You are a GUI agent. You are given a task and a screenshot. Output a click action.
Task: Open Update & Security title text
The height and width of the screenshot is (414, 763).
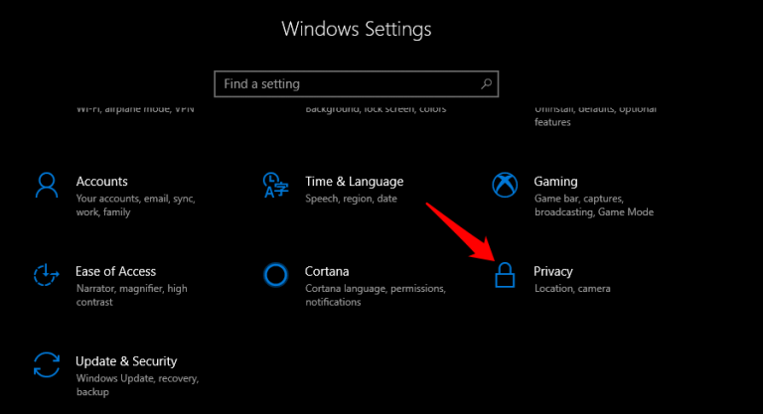[x=126, y=361]
